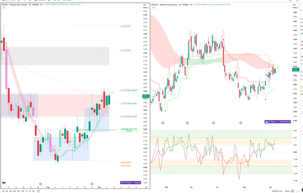Select the 5Y time range

(x=30, y=191)
